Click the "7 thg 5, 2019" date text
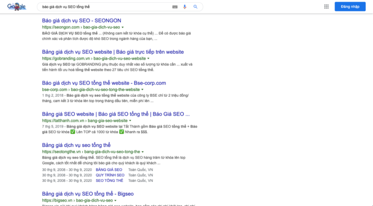The height and width of the screenshot is (206, 373). pyautogui.click(x=53, y=126)
